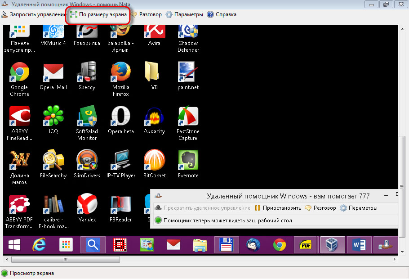Click vertical scrollbar down arrow
The height and width of the screenshot is (279, 409).
pyautogui.click(x=402, y=252)
